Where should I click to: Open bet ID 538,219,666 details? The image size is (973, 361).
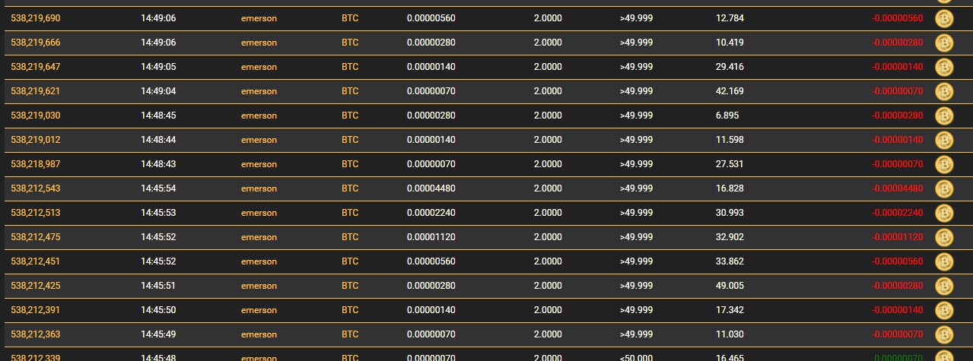[36, 43]
